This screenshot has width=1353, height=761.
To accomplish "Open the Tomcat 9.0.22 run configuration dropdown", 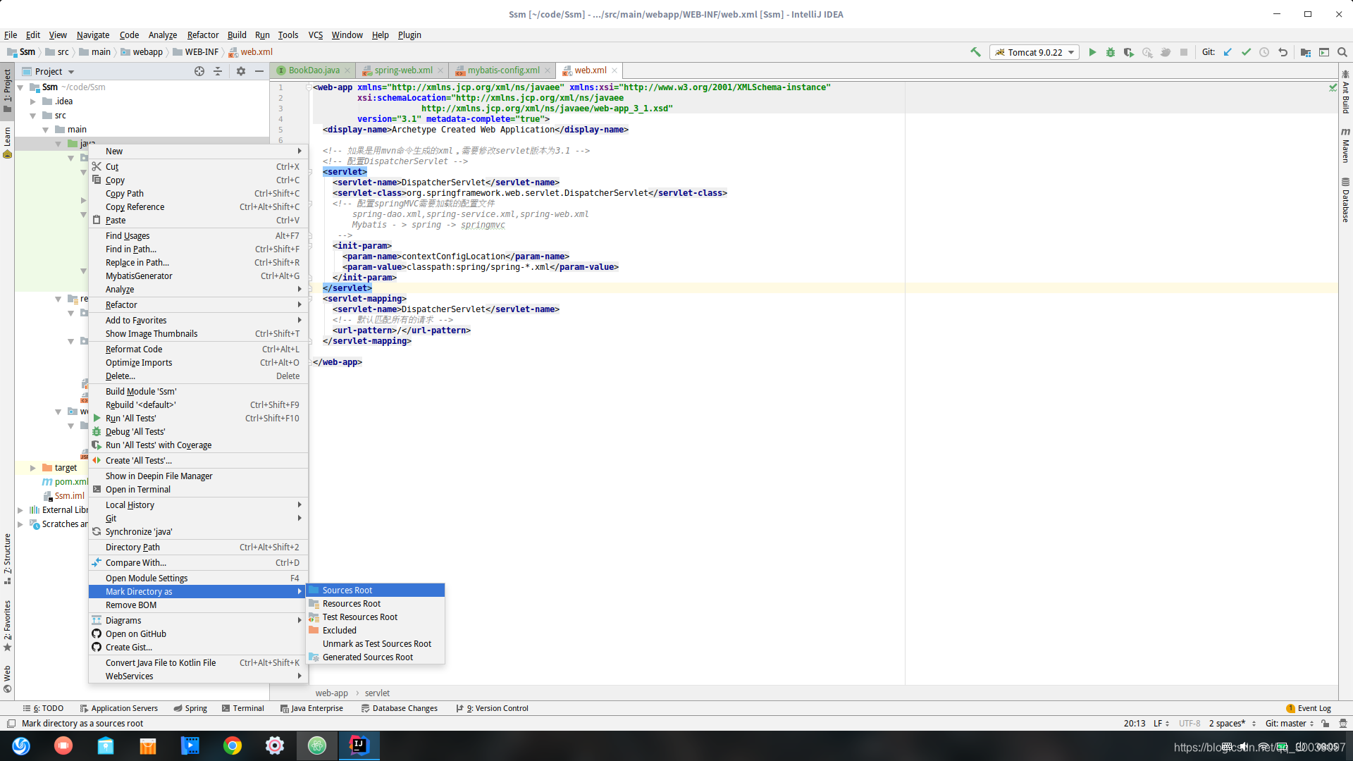I will click(1034, 52).
